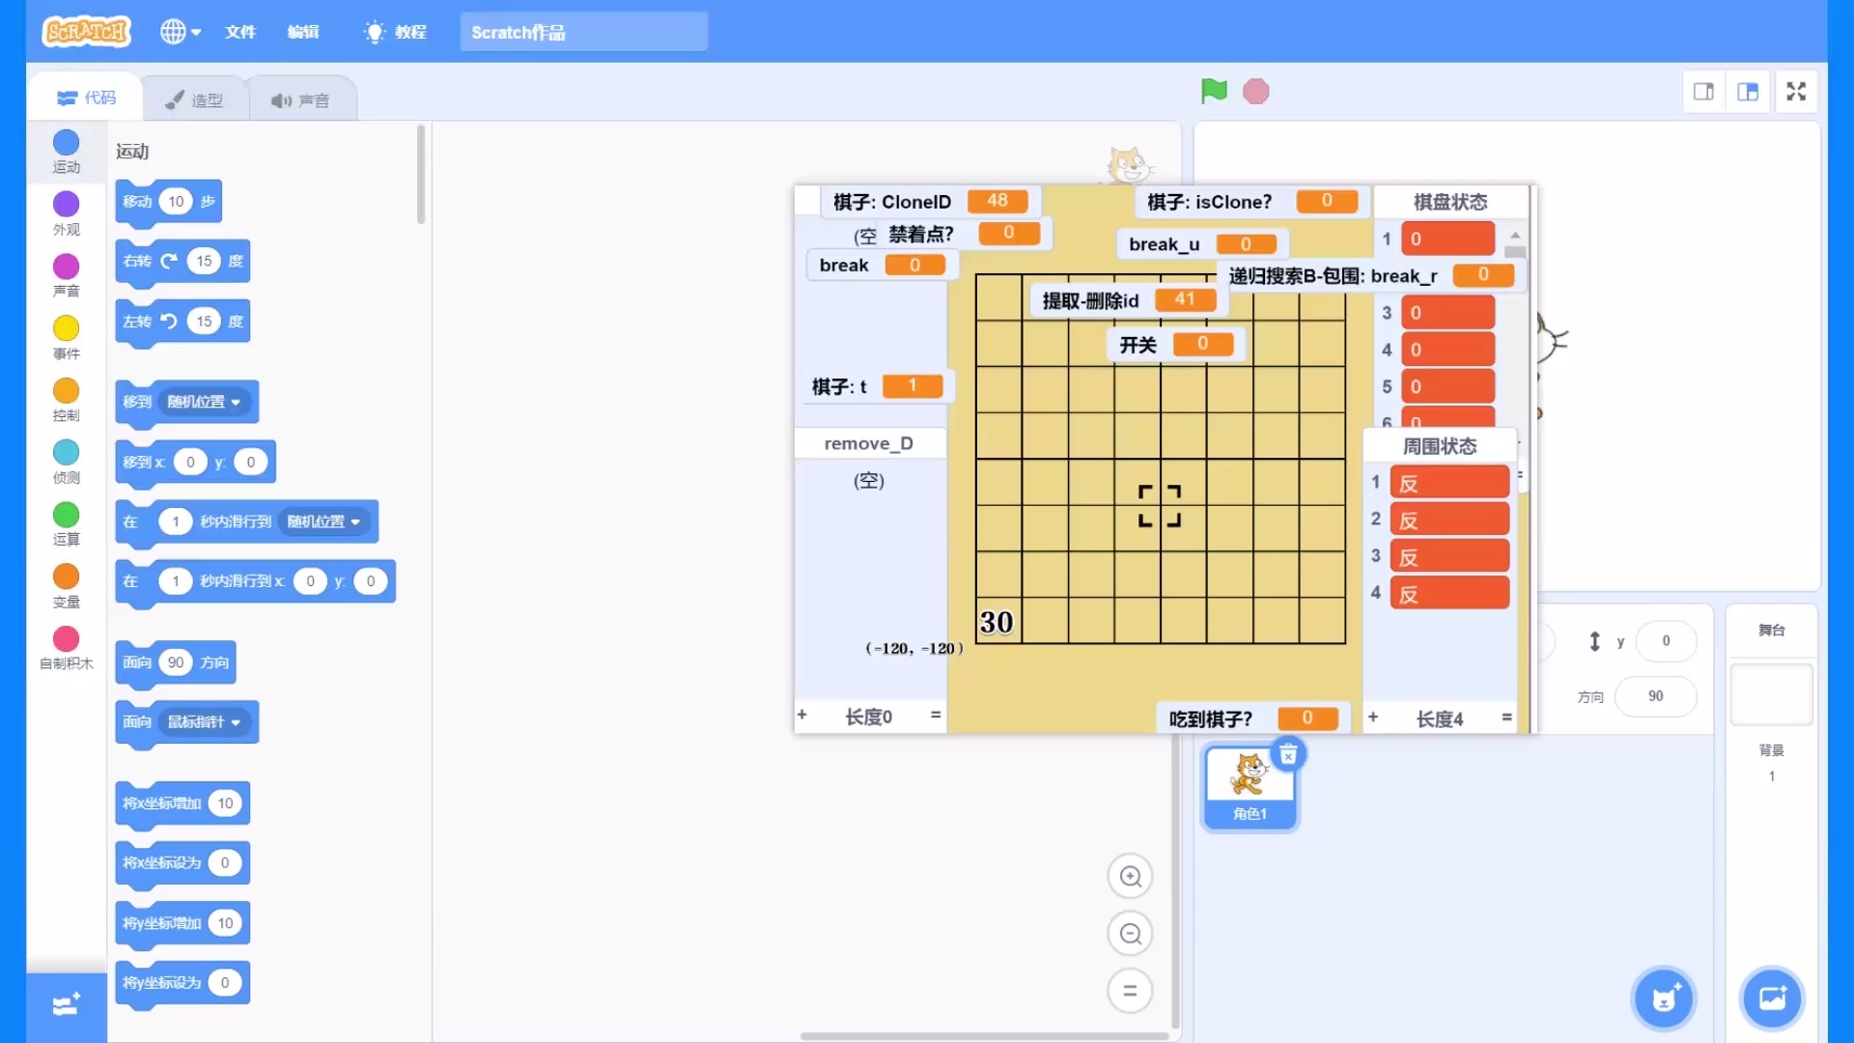Click the 教程 (Tutorials) button
Image resolution: width=1854 pixels, height=1043 pixels.
coord(394,31)
